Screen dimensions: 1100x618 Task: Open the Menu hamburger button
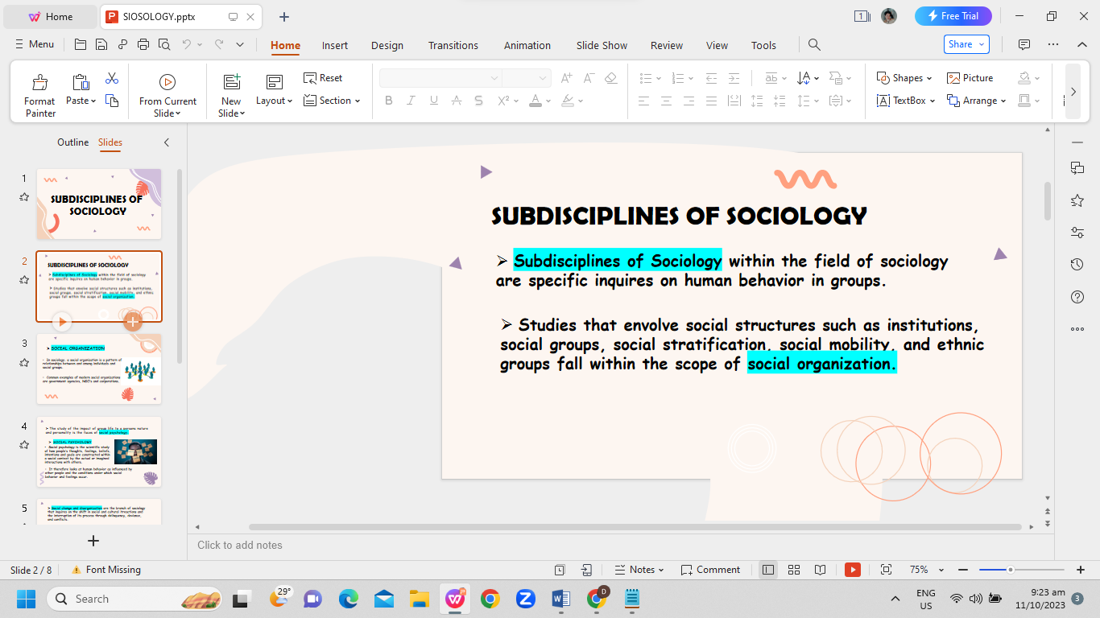coord(35,44)
